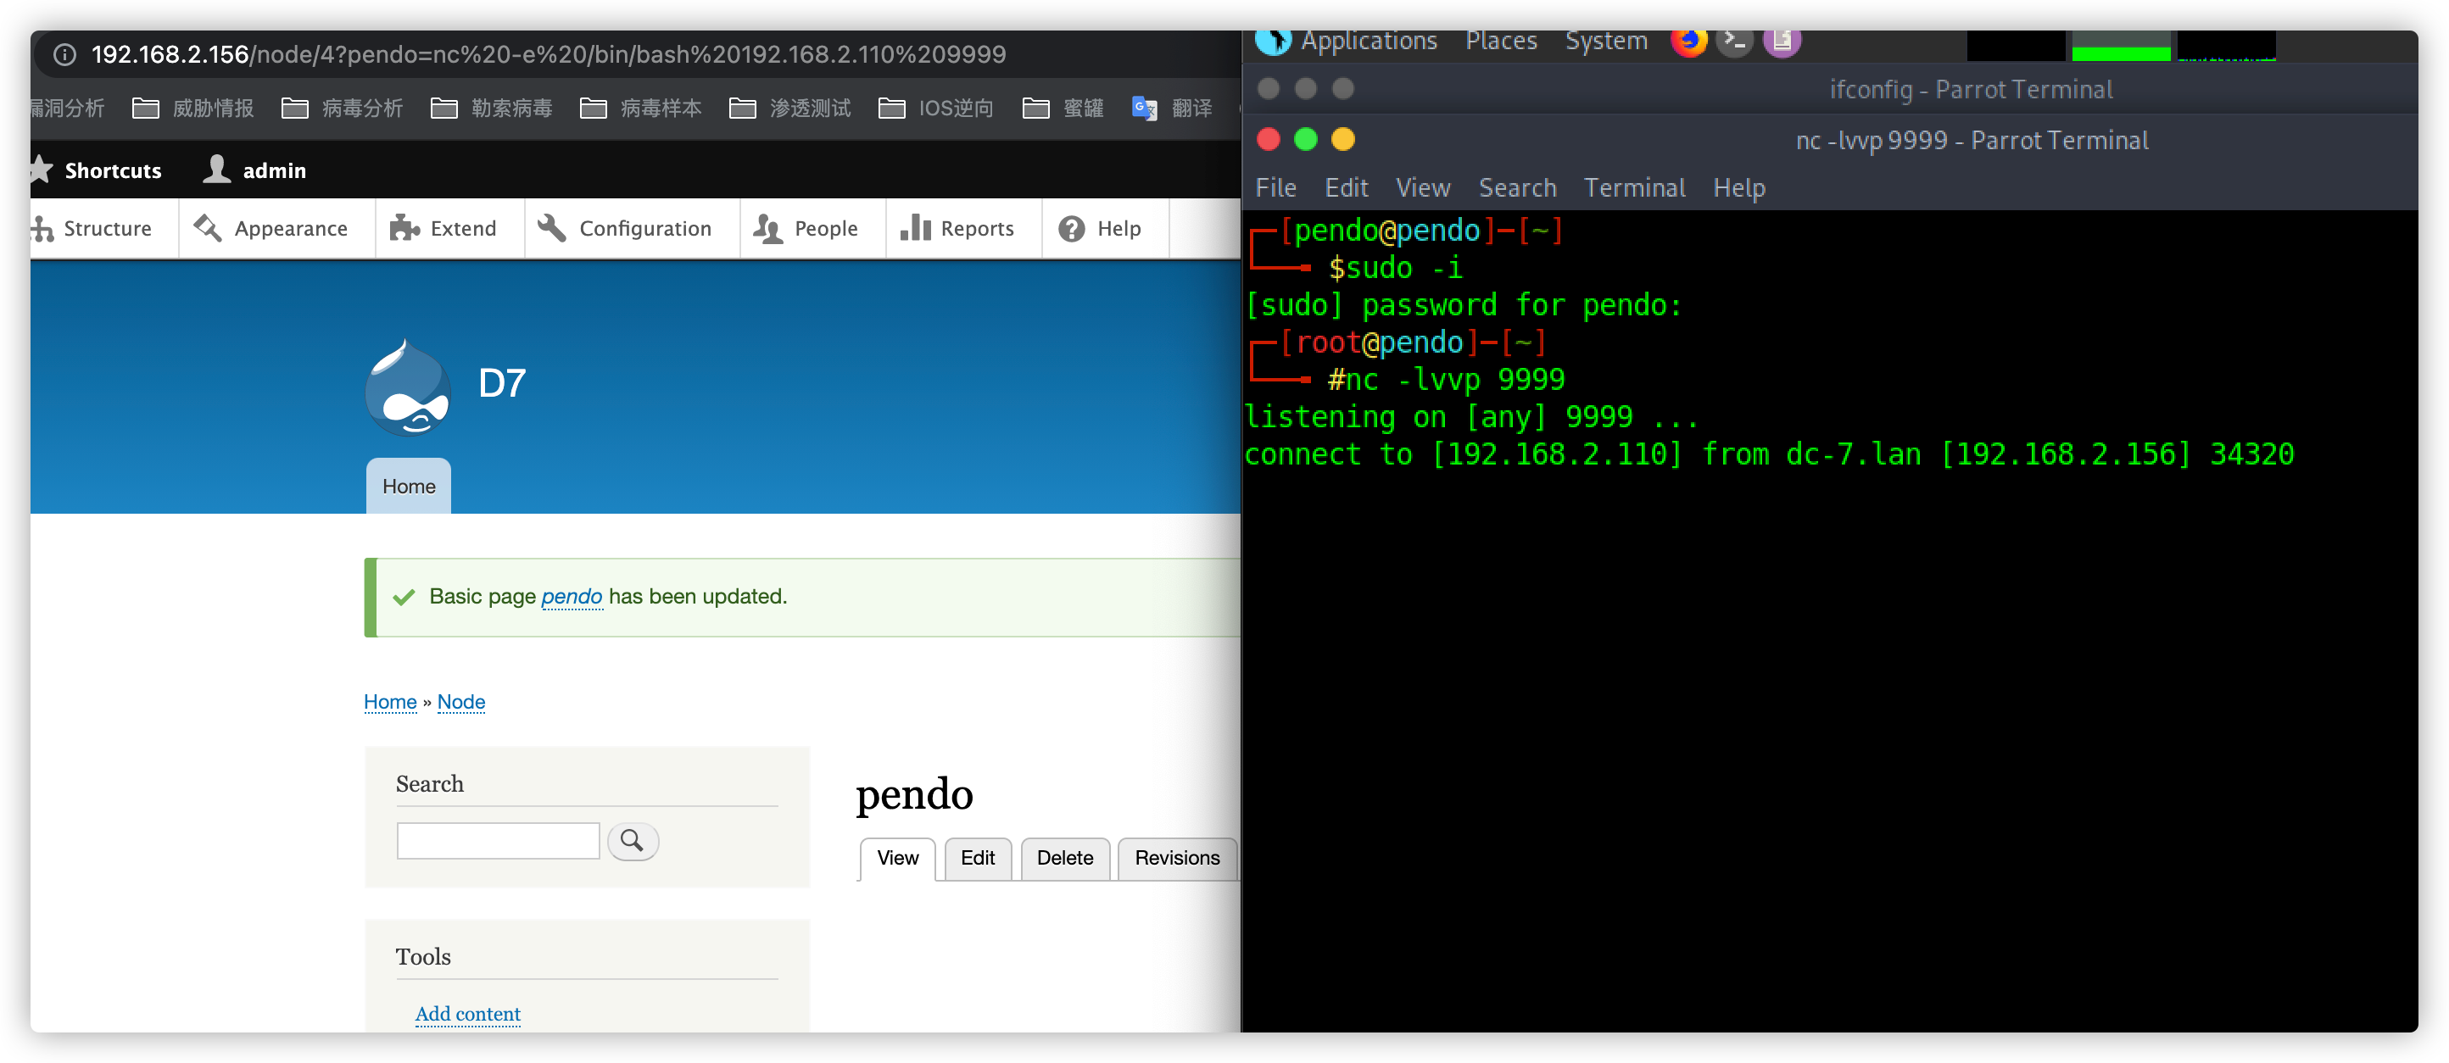2449x1063 pixels.
Task: Click the admin text in Drupal toolbar
Action: tap(275, 170)
